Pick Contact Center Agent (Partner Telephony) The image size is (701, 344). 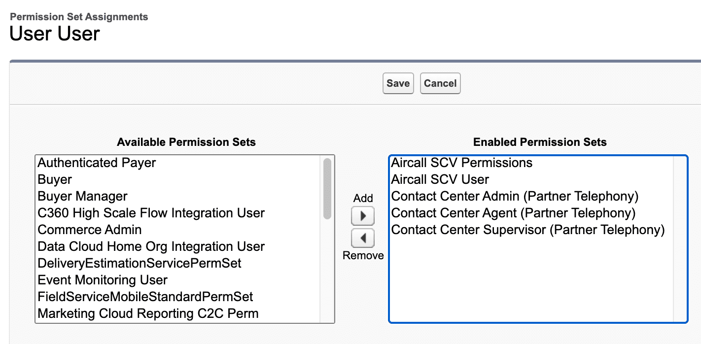coord(513,213)
